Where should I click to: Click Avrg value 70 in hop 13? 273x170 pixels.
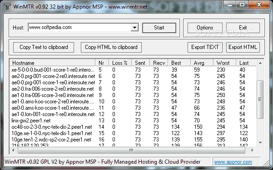pyautogui.click(x=197, y=121)
